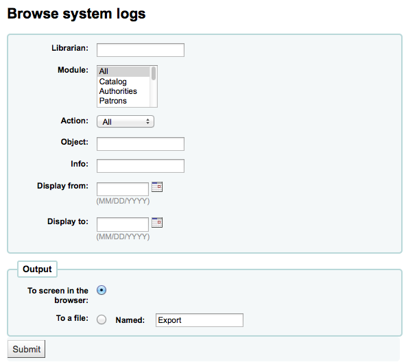Select All in the Module list

(x=123, y=71)
